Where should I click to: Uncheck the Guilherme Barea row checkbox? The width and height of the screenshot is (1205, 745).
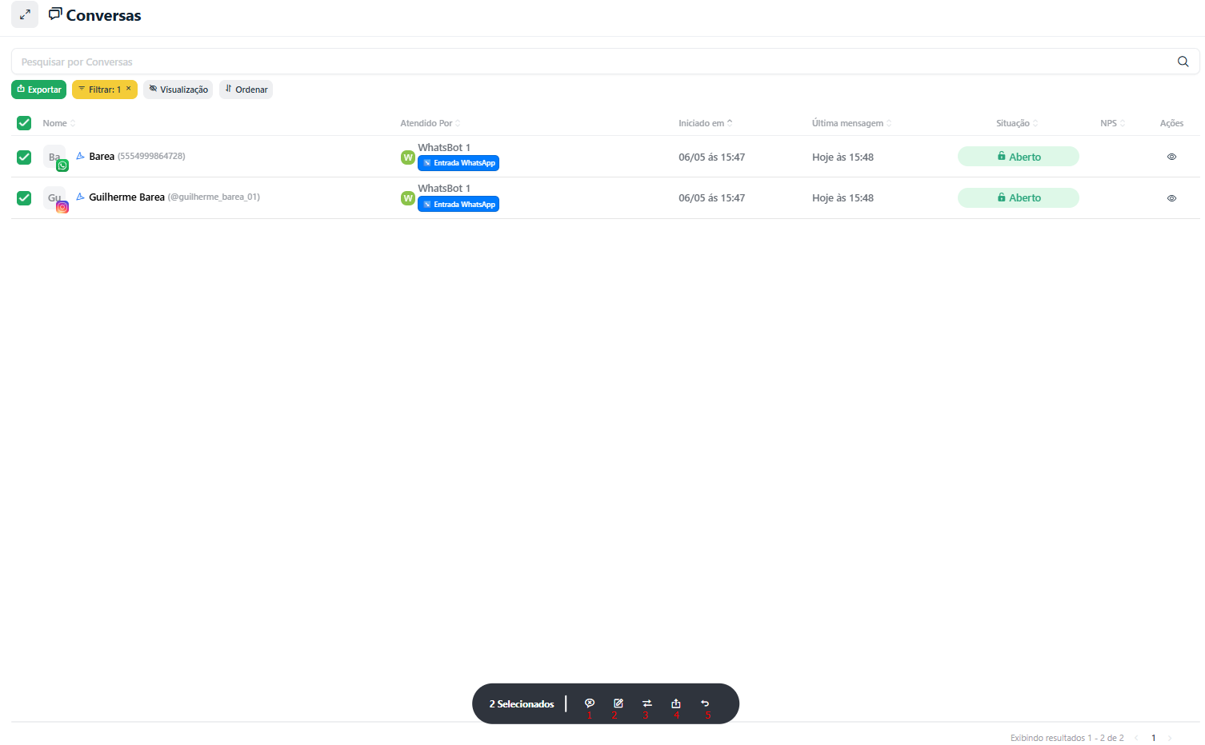(x=24, y=198)
